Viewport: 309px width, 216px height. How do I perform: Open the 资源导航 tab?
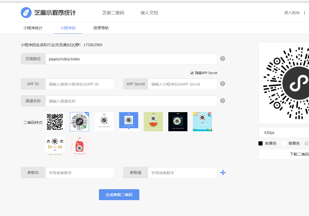tap(101, 28)
